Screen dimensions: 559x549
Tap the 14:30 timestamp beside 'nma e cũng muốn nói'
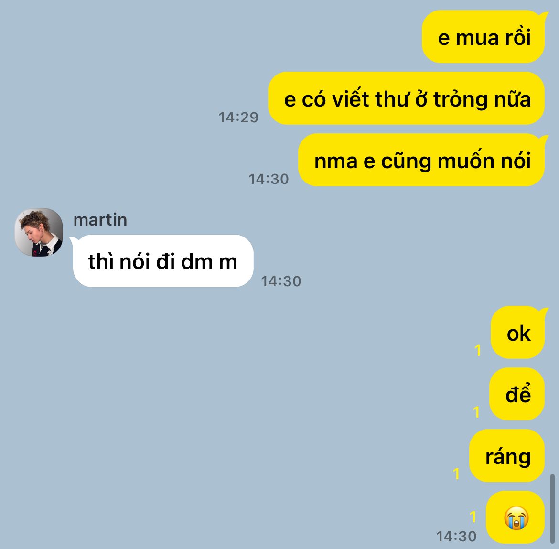(269, 179)
